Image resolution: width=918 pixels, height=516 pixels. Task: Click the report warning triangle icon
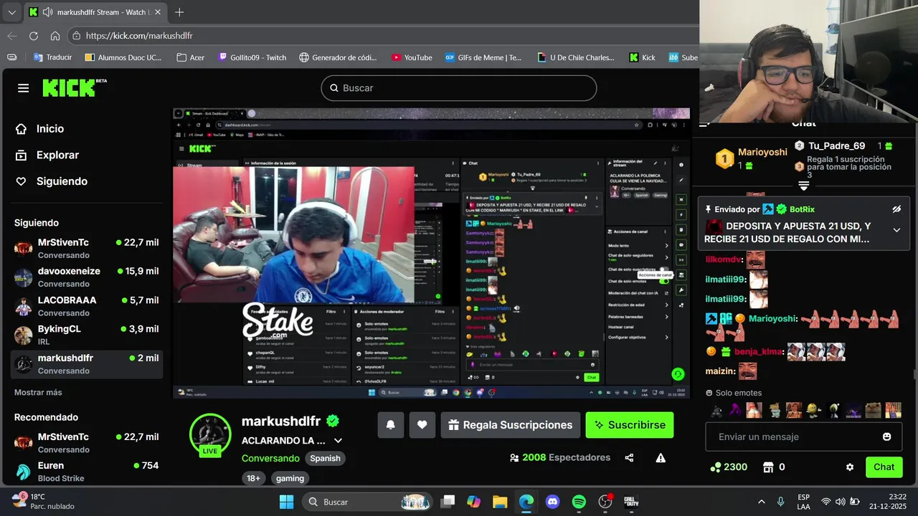point(661,458)
